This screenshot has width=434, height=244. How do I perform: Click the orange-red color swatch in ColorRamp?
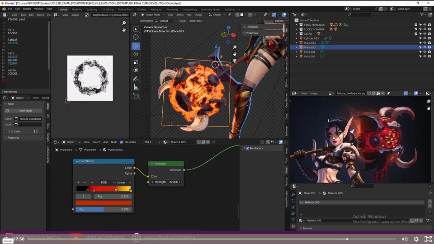(104, 203)
